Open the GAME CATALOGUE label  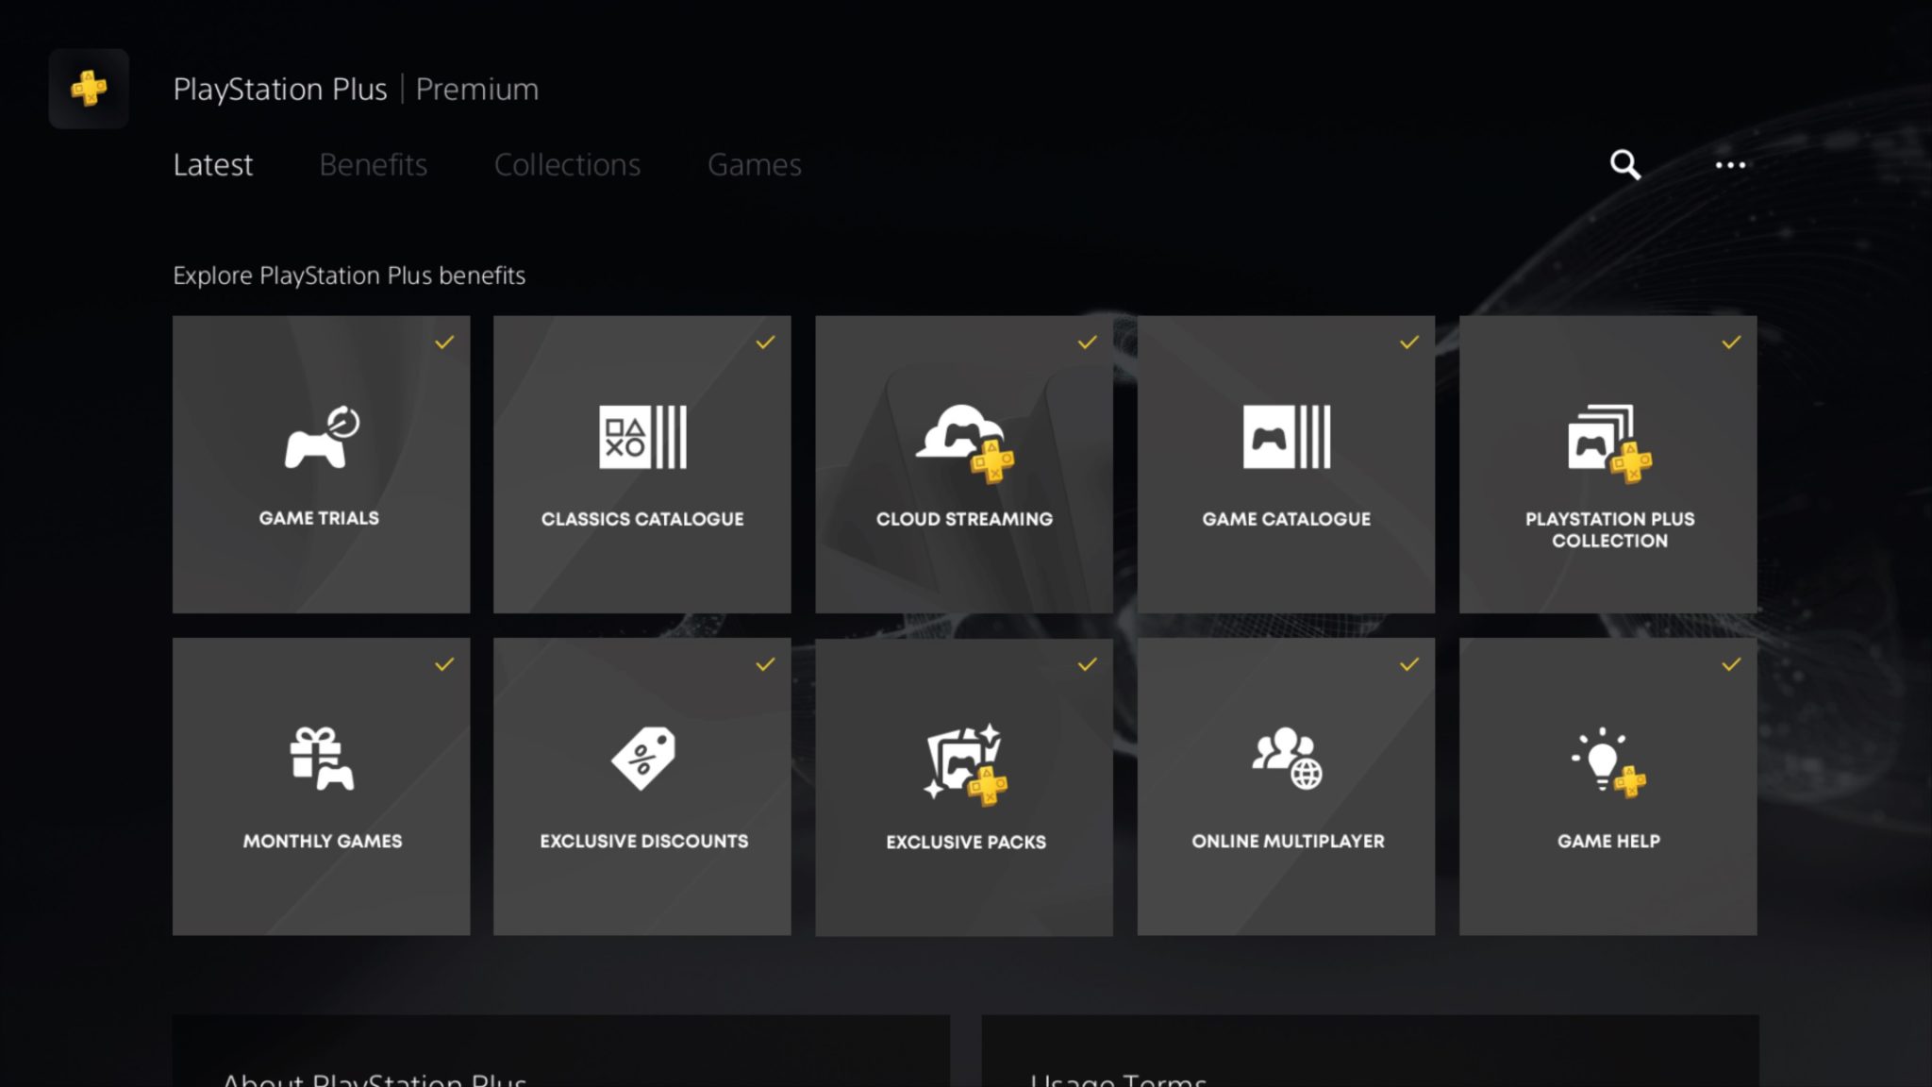pyautogui.click(x=1287, y=519)
